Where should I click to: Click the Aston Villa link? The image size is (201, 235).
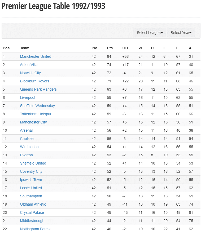29,65
